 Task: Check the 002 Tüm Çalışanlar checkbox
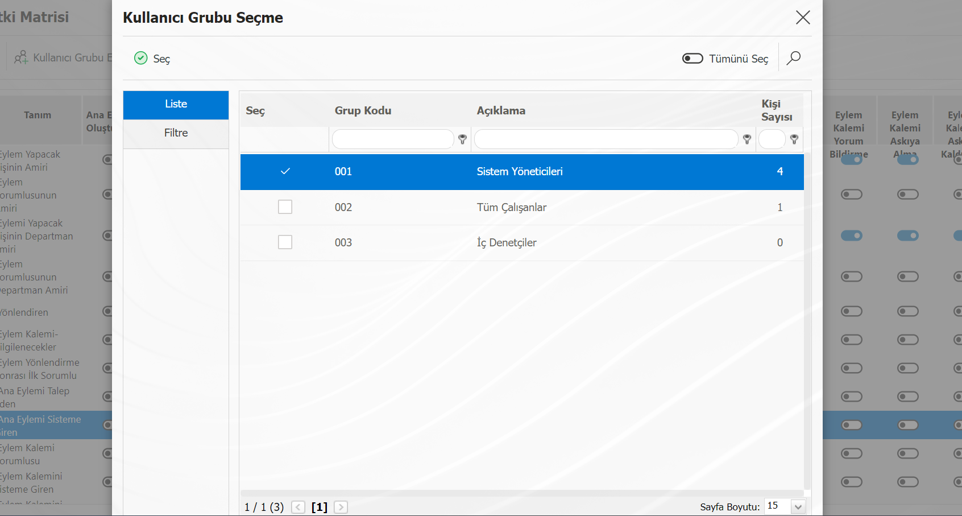pyautogui.click(x=285, y=207)
